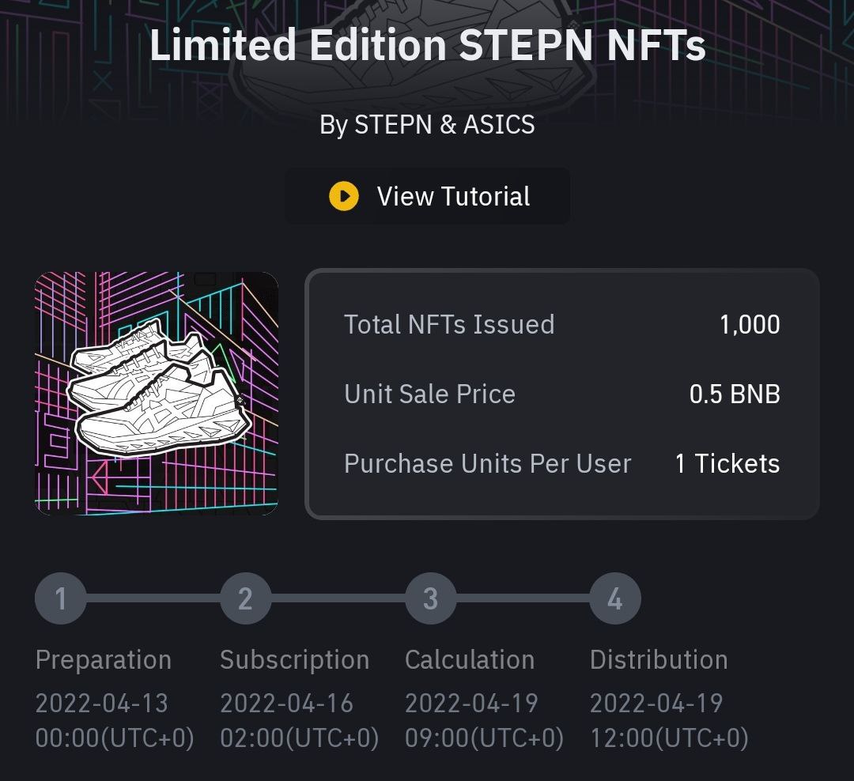The image size is (854, 781).
Task: Click the Total NFTs Issued label
Action: coord(449,324)
